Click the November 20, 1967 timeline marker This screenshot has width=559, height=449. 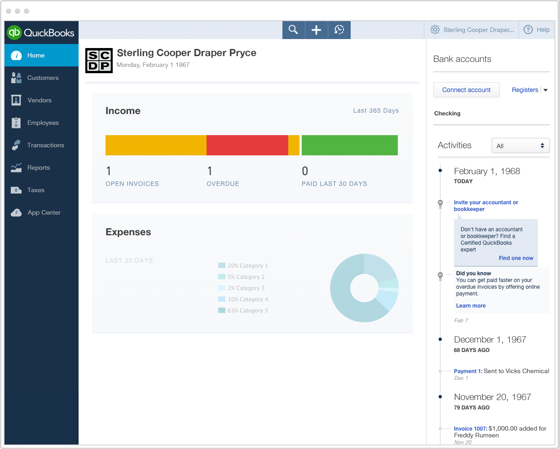[440, 397]
